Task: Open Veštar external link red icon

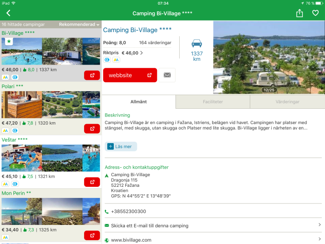Action: (92, 182)
